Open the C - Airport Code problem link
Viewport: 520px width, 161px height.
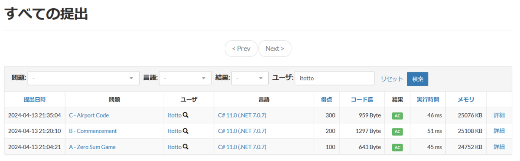[89, 115]
